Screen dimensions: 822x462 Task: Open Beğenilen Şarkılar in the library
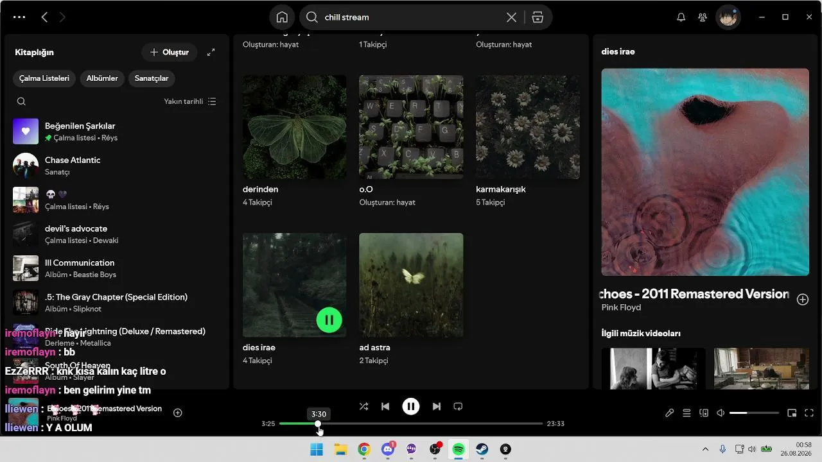click(116, 132)
